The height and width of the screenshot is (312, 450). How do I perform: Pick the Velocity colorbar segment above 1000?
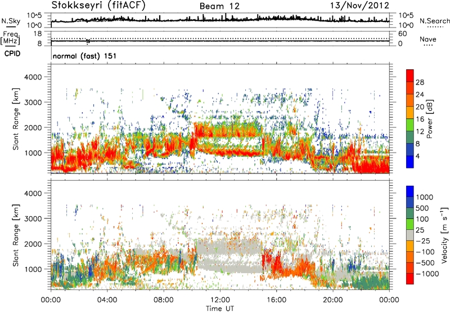pos(410,191)
